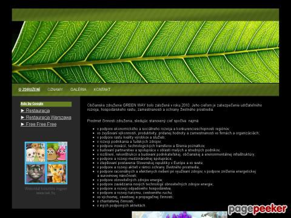Click the GREEN WAY intro paragraph
291x218 pixels.
pos(175,107)
